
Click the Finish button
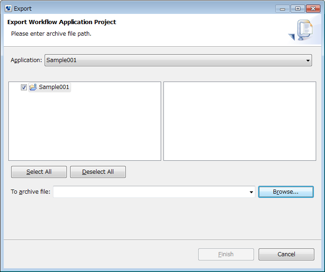click(x=226, y=254)
